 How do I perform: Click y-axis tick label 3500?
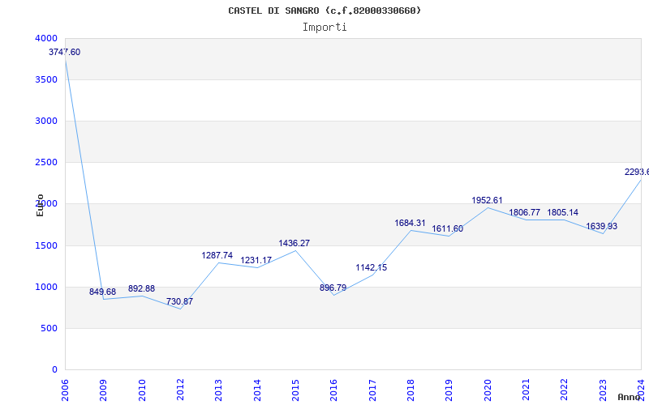[46, 79]
